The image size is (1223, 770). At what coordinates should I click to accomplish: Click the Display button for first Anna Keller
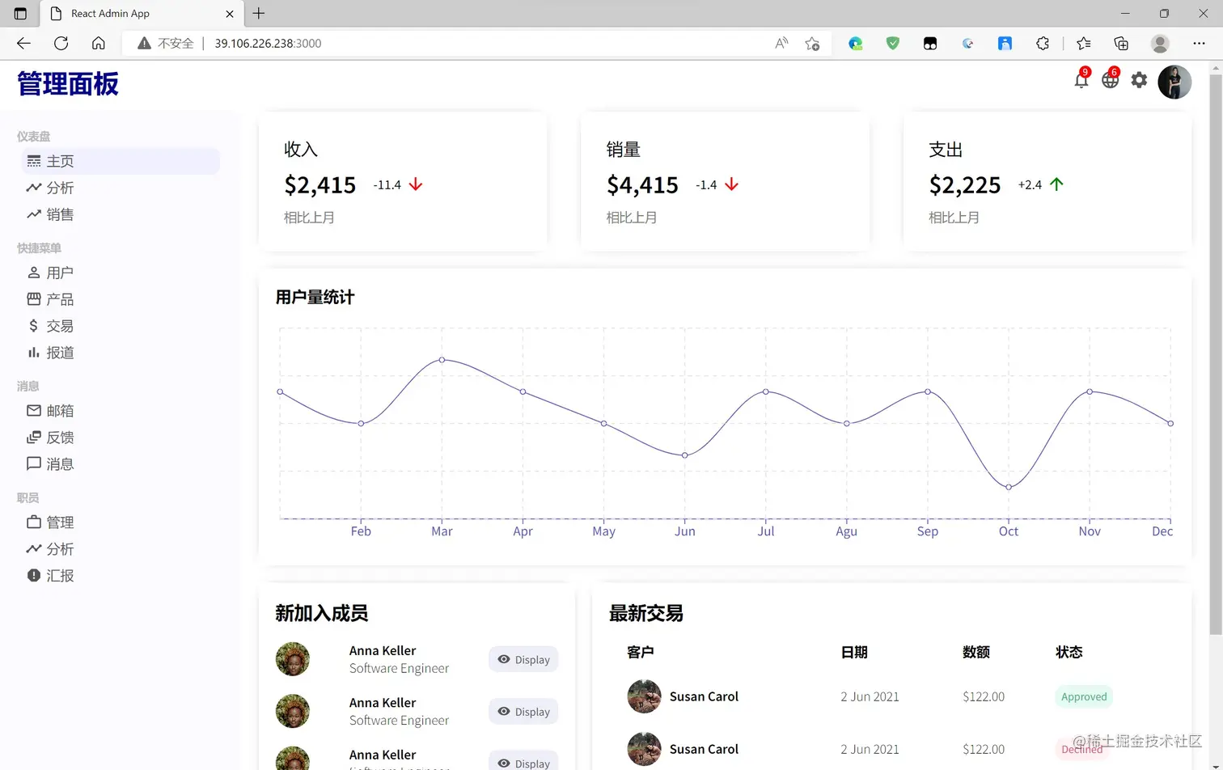(x=523, y=659)
